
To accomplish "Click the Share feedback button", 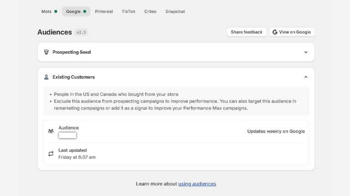I will point(247,32).
